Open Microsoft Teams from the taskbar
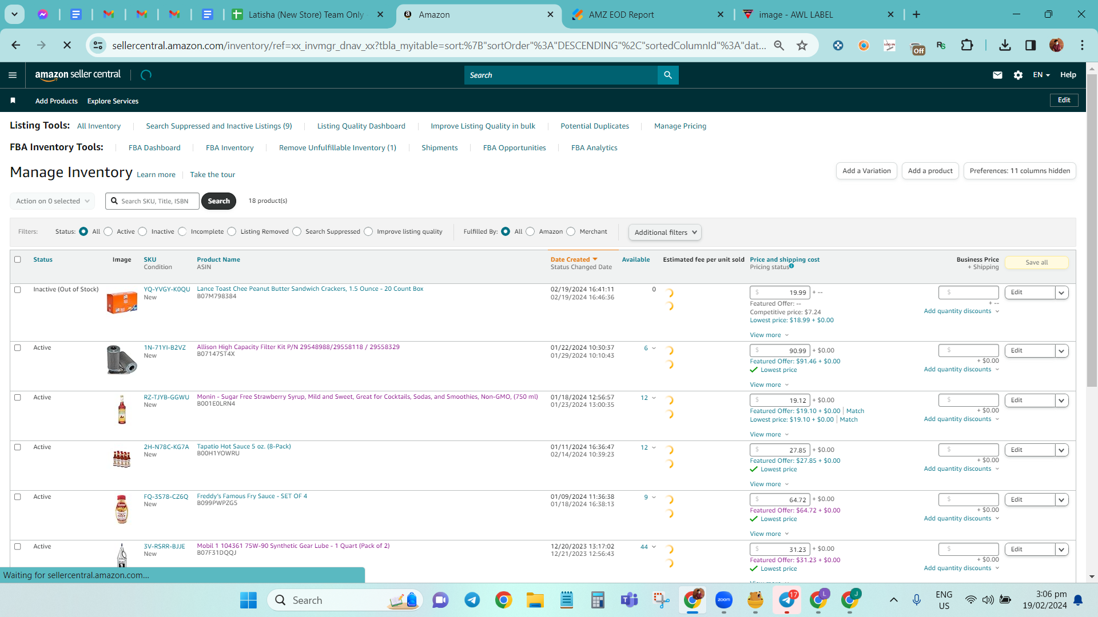This screenshot has width=1098, height=617. pyautogui.click(x=629, y=600)
